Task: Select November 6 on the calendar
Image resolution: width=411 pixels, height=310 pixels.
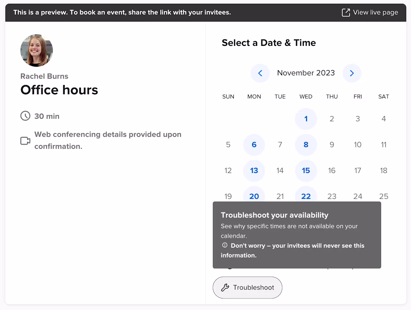Action: (254, 145)
